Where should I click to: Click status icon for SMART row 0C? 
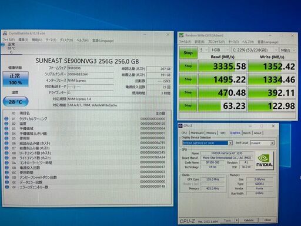coord(6,172)
